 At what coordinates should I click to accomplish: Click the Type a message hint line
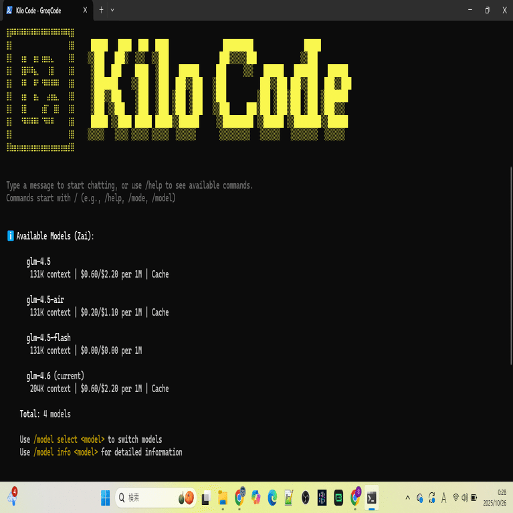(130, 185)
